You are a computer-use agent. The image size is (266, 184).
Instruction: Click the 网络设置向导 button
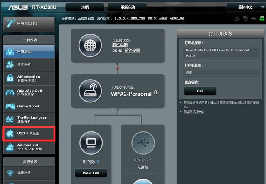(x=29, y=24)
